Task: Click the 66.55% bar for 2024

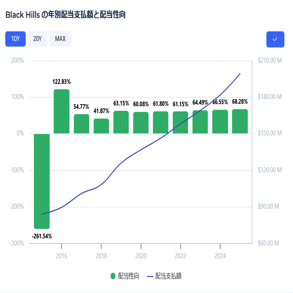Action: coord(220,122)
